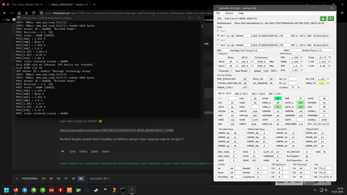The image size is (347, 195).
Task: Open the ASRock CPU-Z taskbar icon
Action: [x=69, y=190]
